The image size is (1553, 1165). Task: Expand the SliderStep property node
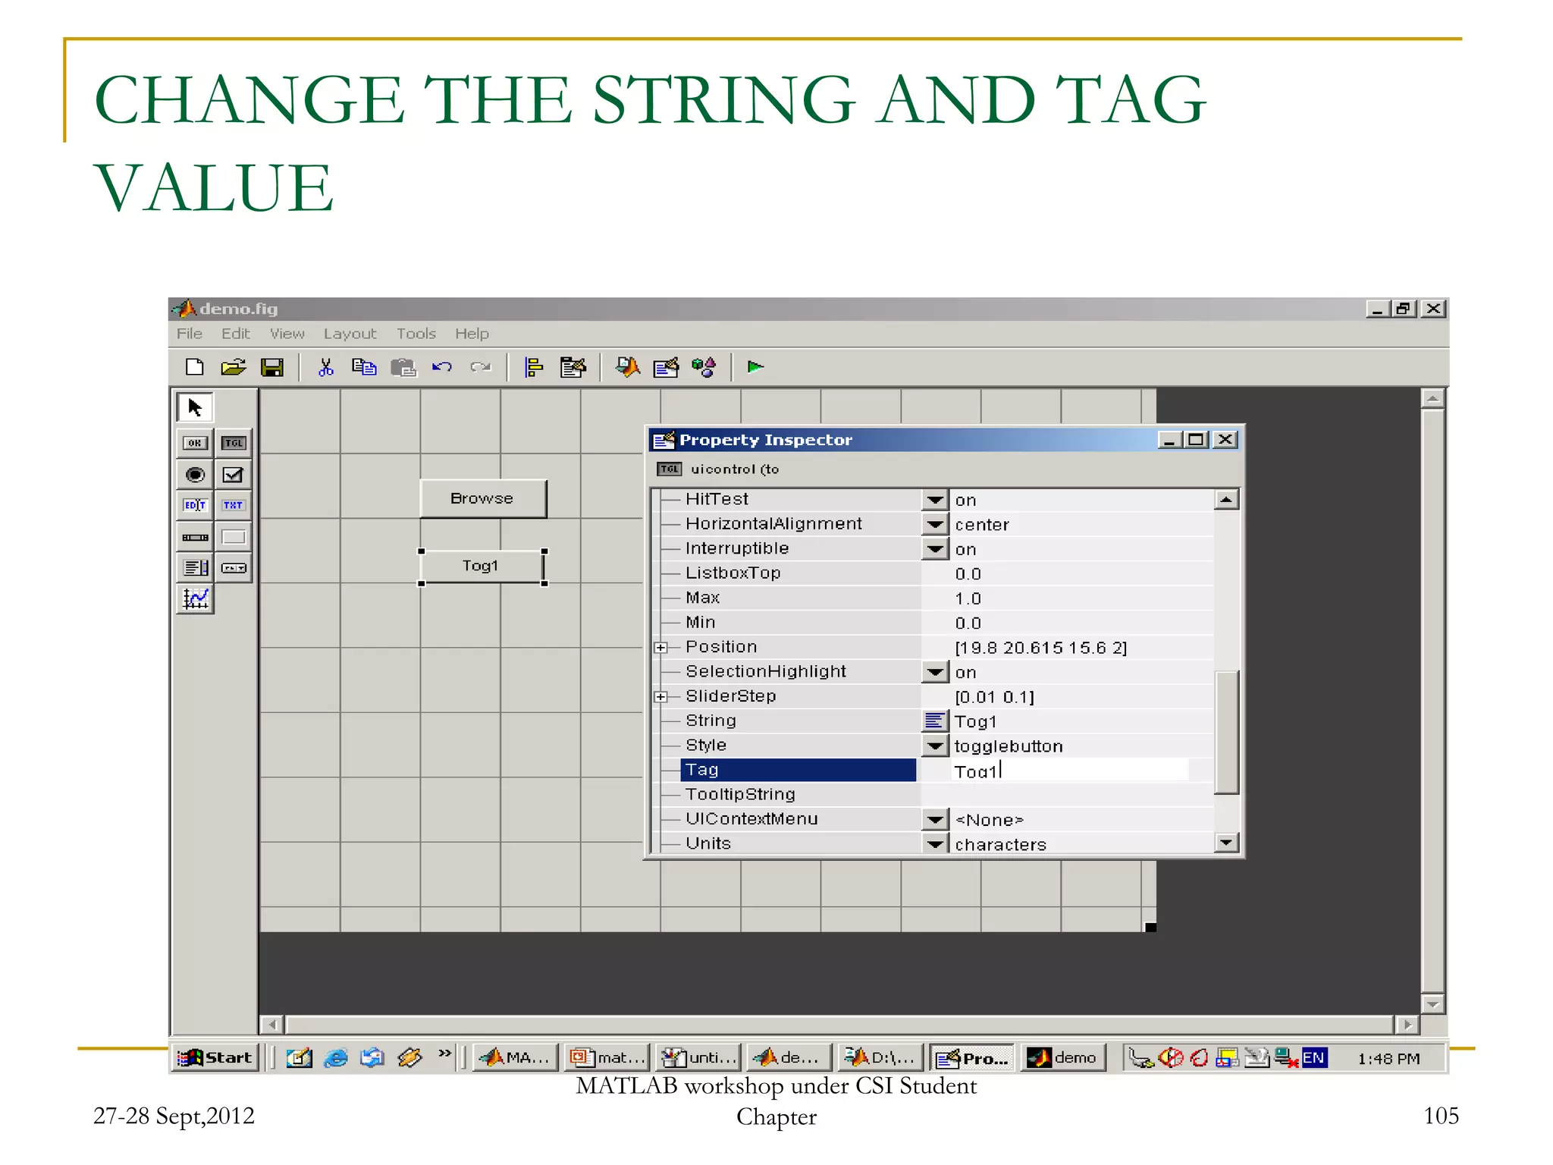coord(661,697)
